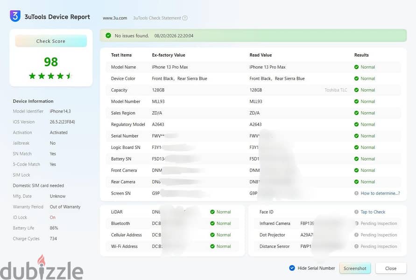Click the star rating under the score
Viewport: 416px width, 280px height.
[50, 76]
